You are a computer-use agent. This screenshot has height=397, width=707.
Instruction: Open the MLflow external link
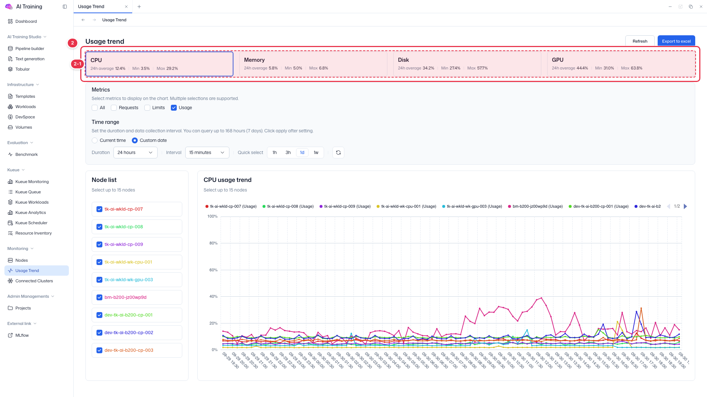(x=22, y=335)
